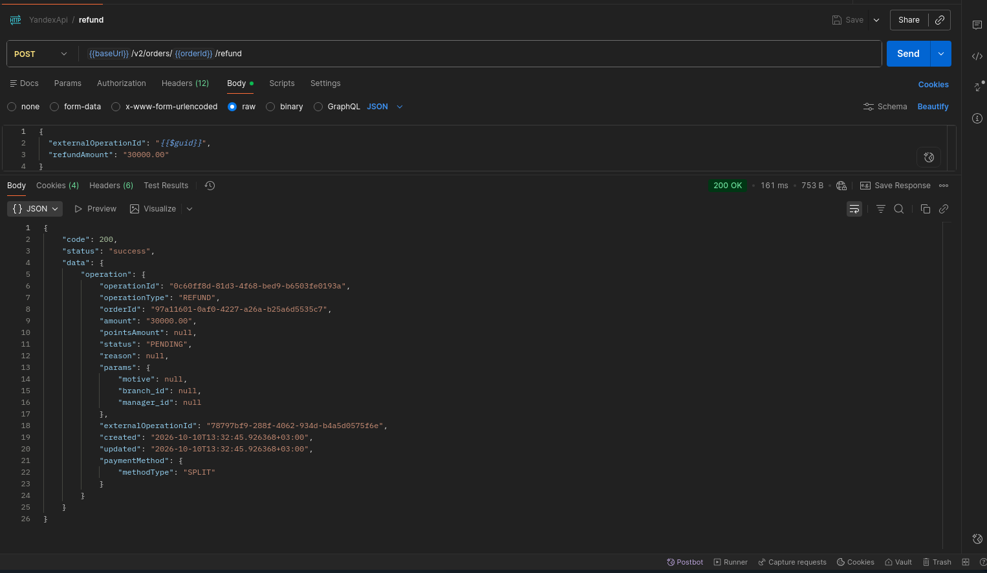Open the Authorization tab

[x=122, y=83]
